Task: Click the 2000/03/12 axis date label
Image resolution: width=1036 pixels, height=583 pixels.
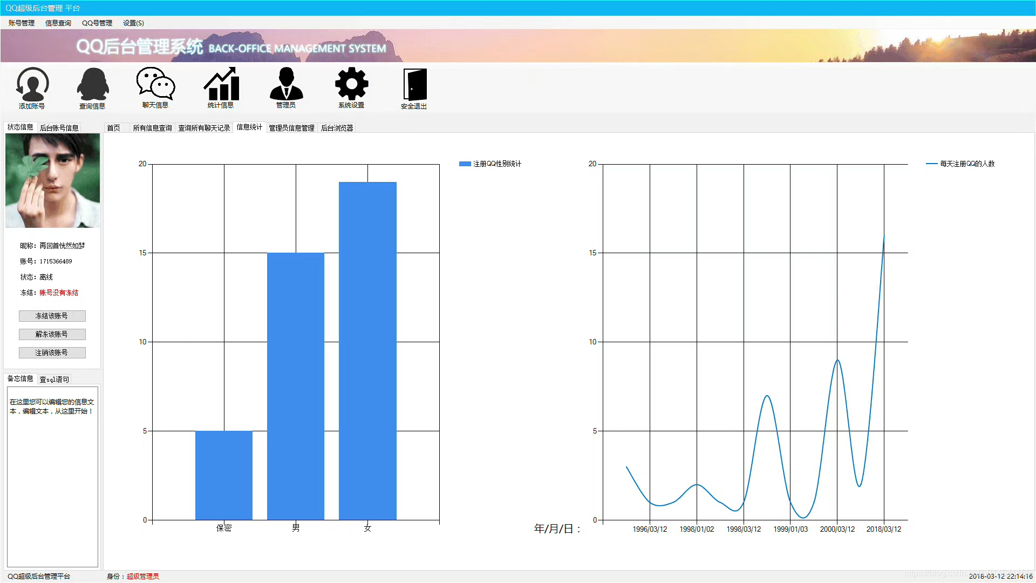Action: (x=837, y=529)
